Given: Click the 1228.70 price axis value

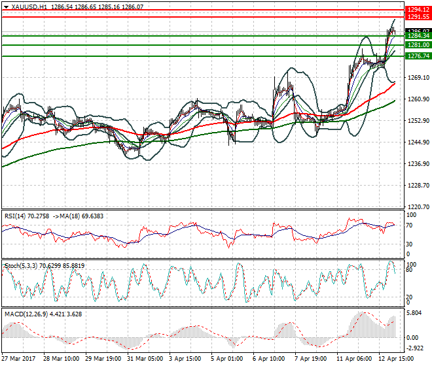Looking at the screenshot, I should coord(418,185).
